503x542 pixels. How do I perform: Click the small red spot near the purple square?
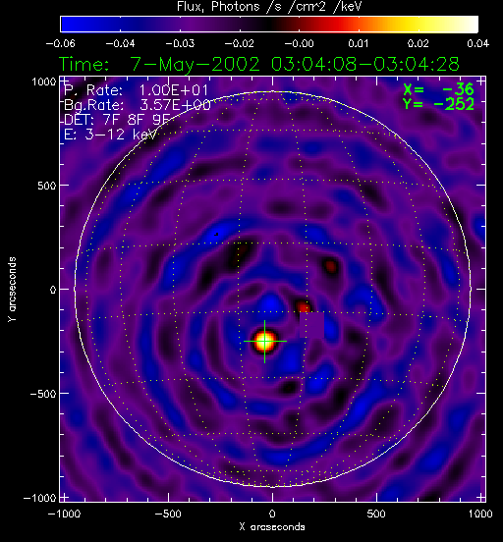304,307
